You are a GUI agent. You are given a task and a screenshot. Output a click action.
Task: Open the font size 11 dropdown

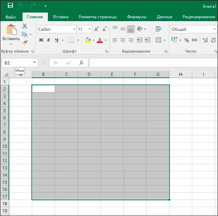(x=89, y=29)
